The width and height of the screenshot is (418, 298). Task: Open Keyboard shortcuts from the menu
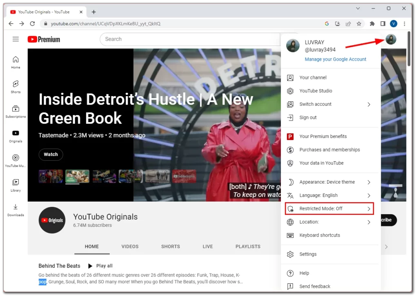pos(329,235)
